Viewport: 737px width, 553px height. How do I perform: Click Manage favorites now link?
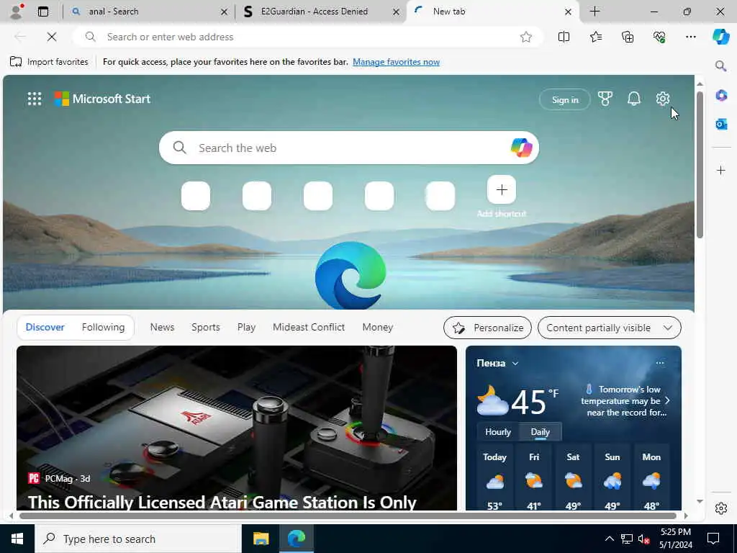coord(396,62)
